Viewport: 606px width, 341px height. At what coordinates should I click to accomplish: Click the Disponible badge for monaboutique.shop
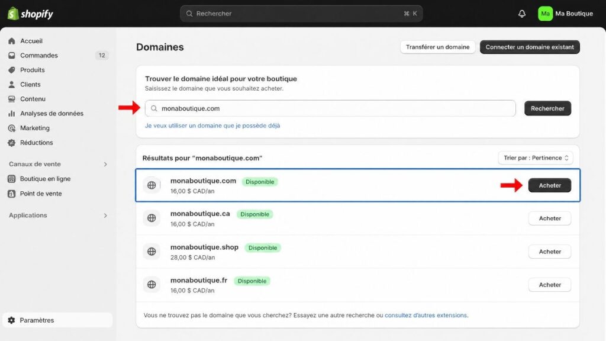click(x=263, y=248)
